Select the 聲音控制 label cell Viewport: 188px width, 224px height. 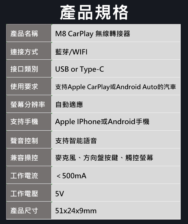pos(29,139)
